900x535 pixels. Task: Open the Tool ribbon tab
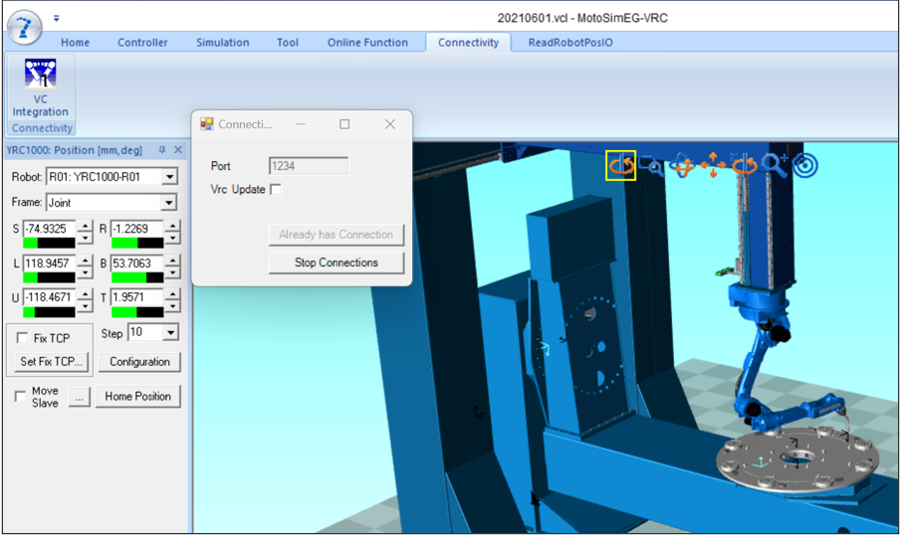point(288,43)
